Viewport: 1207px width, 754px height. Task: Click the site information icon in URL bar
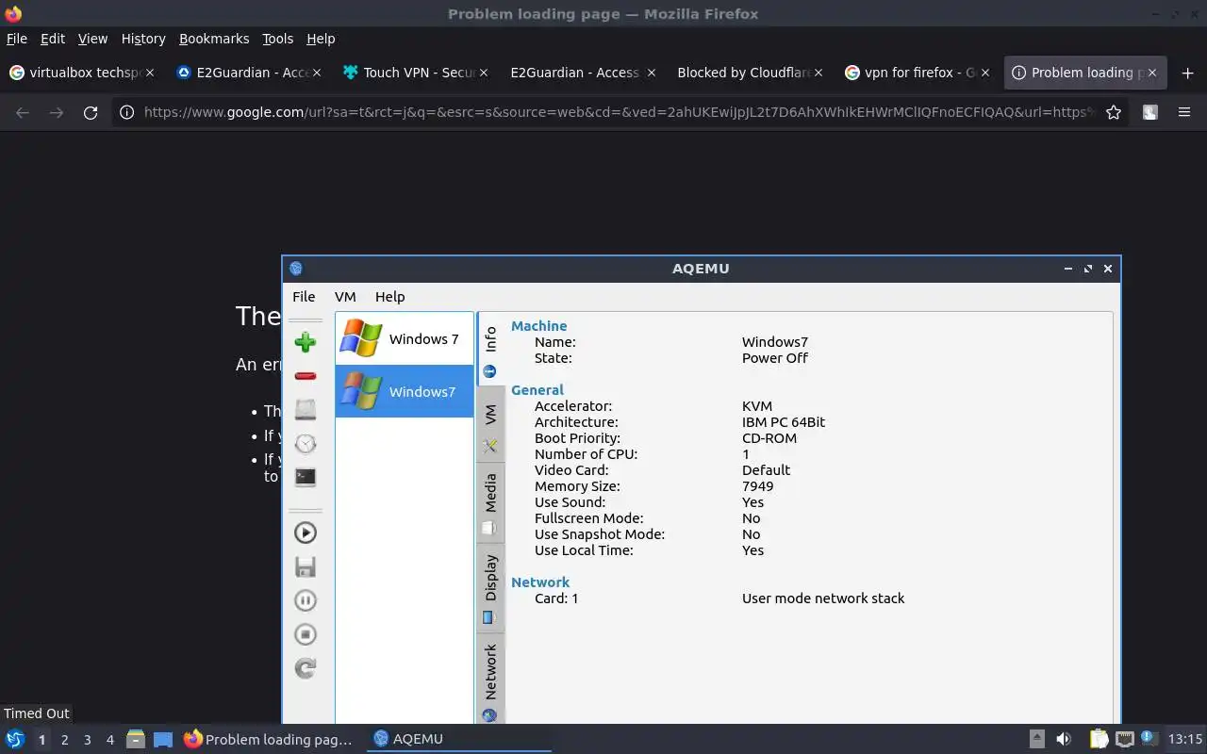tap(126, 112)
